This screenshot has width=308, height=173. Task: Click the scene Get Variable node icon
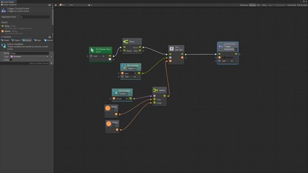click(115, 92)
